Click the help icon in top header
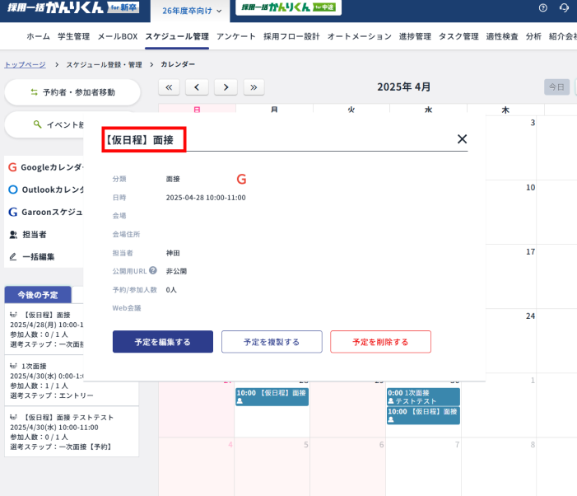577x496 pixels. coord(542,8)
